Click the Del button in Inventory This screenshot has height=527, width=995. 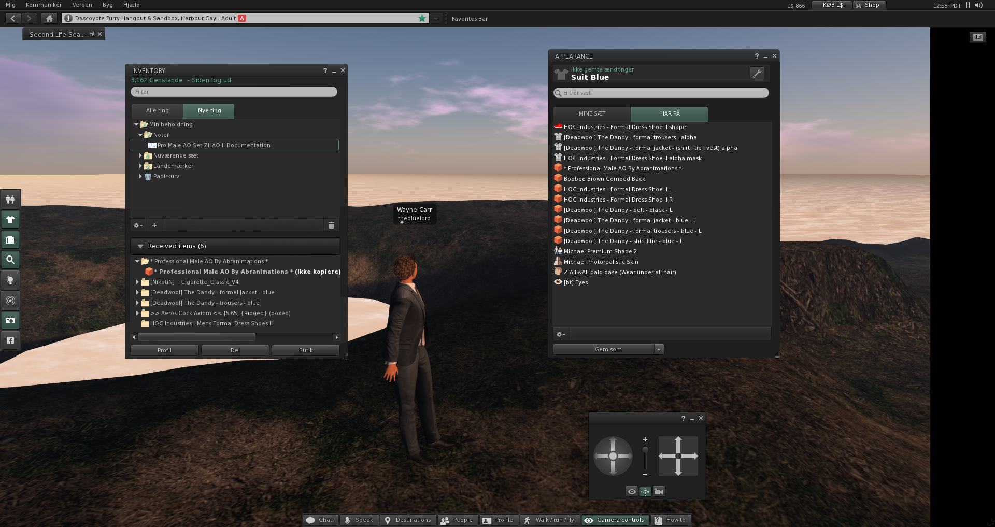coord(235,350)
